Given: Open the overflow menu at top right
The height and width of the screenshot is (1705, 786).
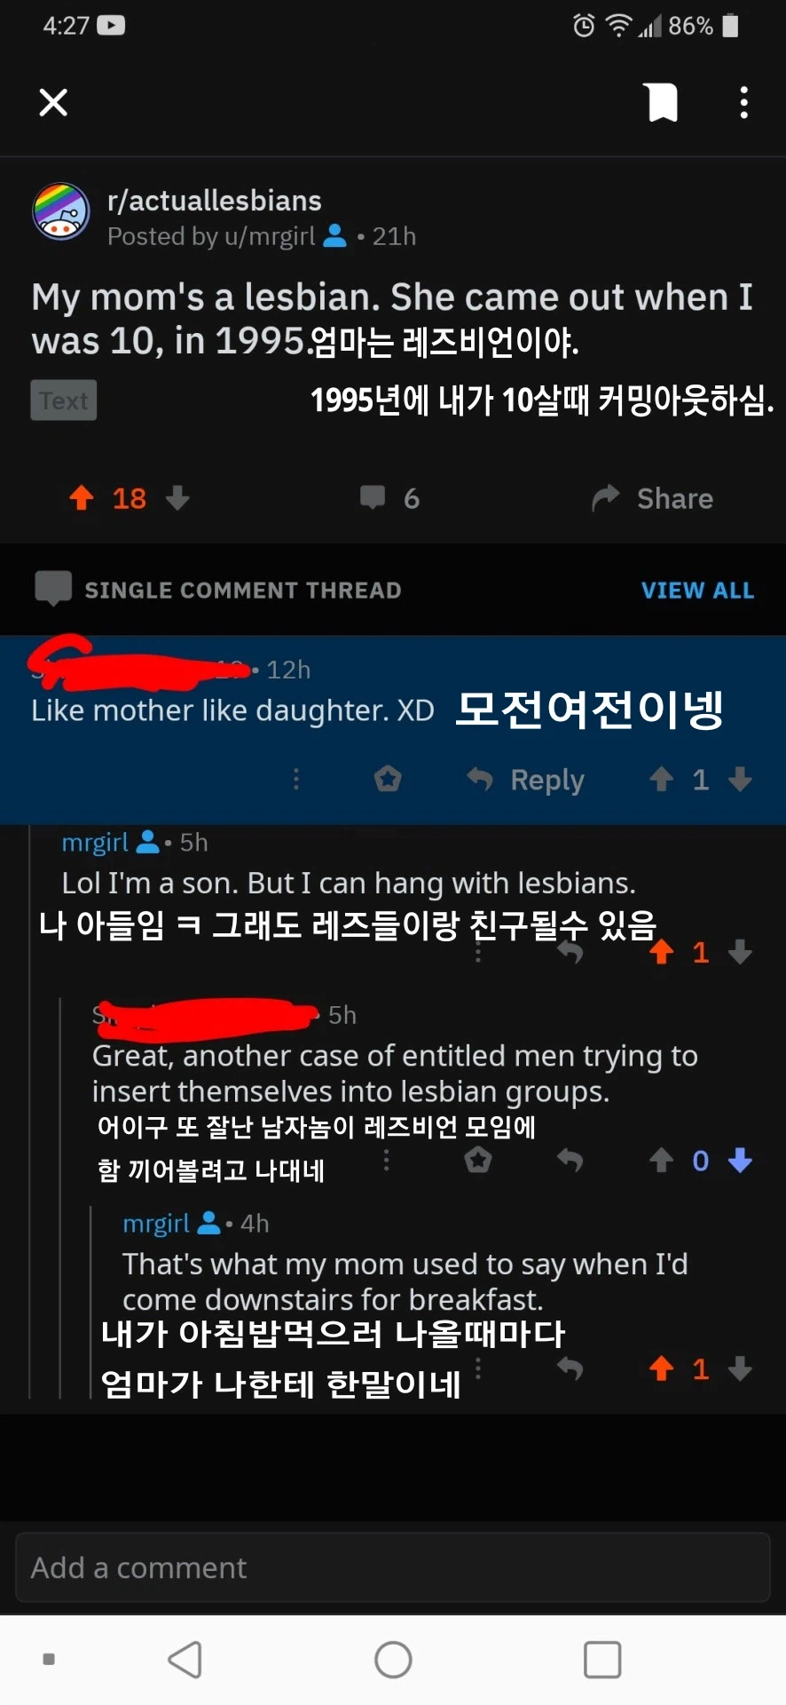Looking at the screenshot, I should [x=743, y=102].
